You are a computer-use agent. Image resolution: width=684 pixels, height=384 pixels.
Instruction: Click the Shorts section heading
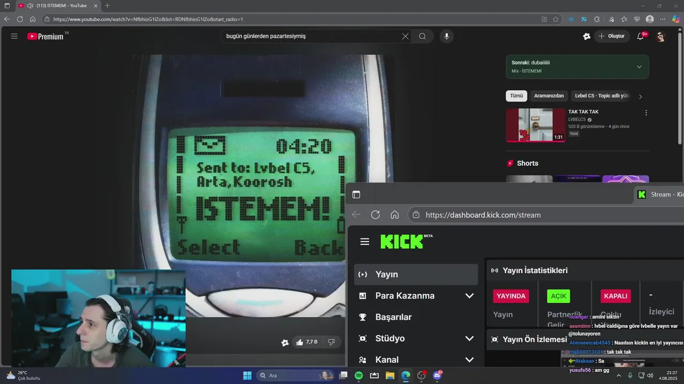pos(527,163)
